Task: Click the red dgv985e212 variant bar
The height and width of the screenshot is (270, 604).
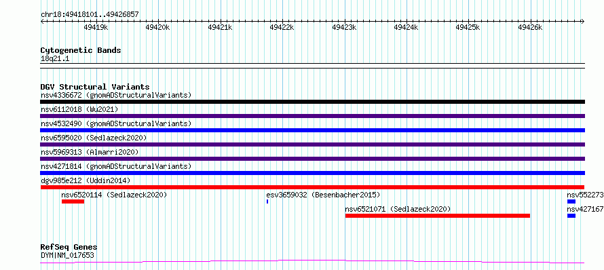Action: pos(312,187)
